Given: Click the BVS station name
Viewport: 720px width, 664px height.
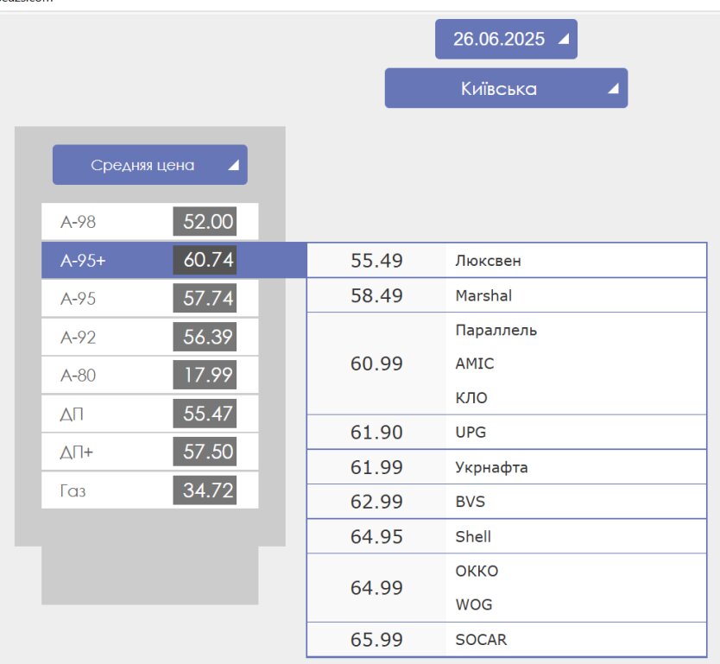Looking at the screenshot, I should coord(471,502).
